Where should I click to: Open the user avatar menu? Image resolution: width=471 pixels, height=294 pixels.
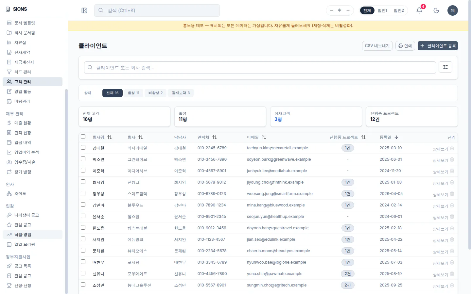pos(453,10)
